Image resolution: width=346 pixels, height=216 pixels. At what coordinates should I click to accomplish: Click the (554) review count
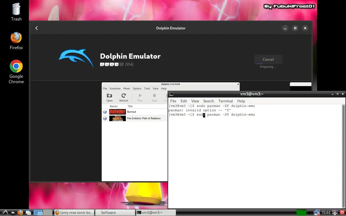129,64
